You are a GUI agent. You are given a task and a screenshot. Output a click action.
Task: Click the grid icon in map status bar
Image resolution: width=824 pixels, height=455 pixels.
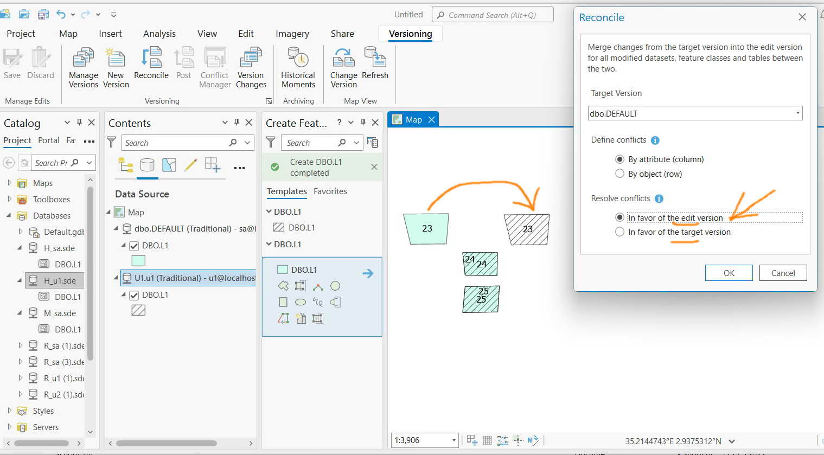pyautogui.click(x=487, y=440)
